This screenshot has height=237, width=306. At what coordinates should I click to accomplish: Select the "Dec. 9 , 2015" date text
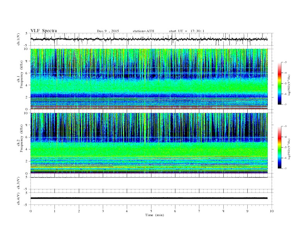tap(108, 31)
